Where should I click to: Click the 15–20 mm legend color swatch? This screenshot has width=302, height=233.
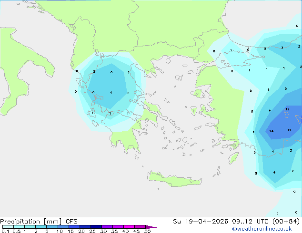coord(74,227)
